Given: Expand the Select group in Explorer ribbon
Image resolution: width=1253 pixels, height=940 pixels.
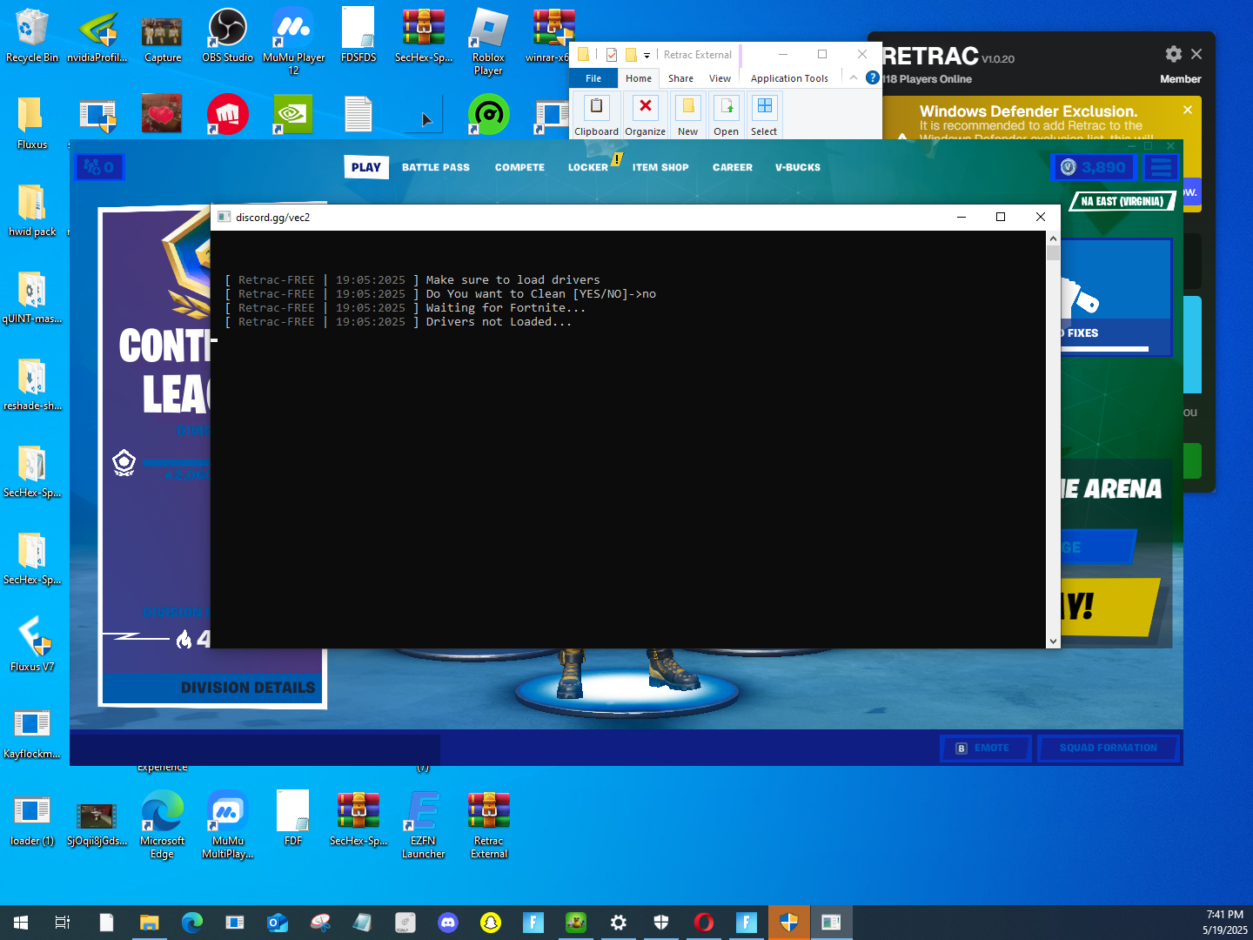Looking at the screenshot, I should point(764,116).
